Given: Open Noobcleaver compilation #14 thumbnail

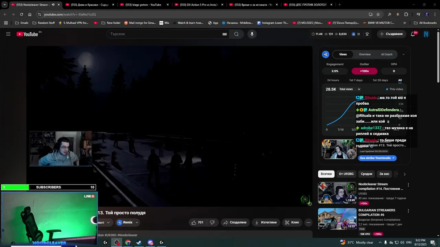Looking at the screenshot, I should pyautogui.click(x=337, y=193).
